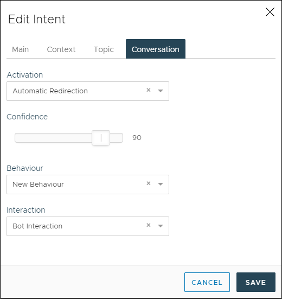This screenshot has width=282, height=299.
Task: Clear the Activation selection
Action: (x=149, y=90)
